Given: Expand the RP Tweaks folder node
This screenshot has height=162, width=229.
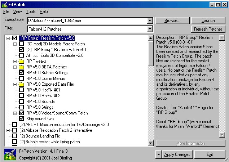Looking at the screenshot, I should [15, 61].
